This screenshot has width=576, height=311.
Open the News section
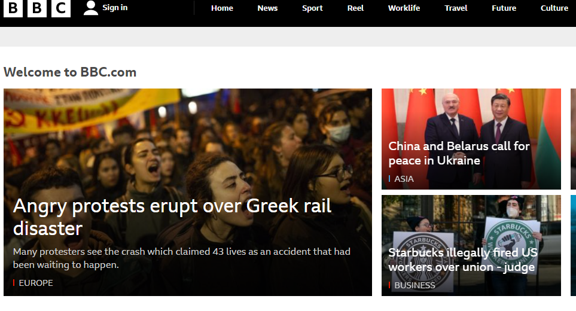coord(267,8)
